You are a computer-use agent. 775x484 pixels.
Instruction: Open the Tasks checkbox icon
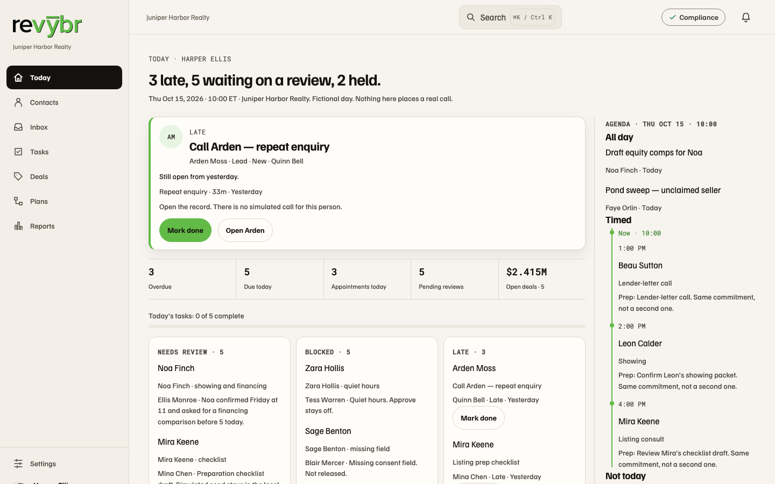[18, 152]
